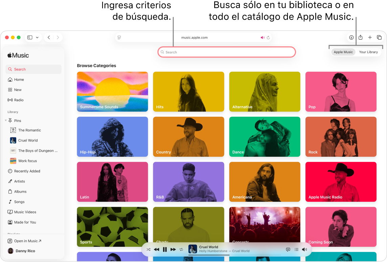The width and height of the screenshot is (387, 262).
Task: Open the Summertime Sounds category
Action: click(113, 92)
